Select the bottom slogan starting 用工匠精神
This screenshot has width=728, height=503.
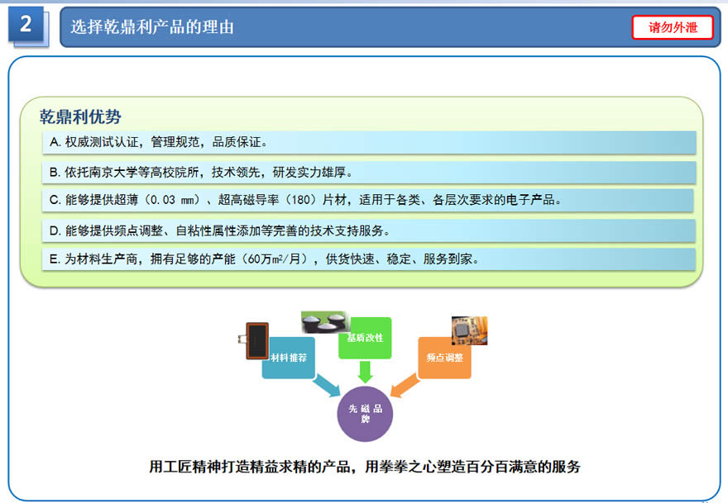coord(365,467)
